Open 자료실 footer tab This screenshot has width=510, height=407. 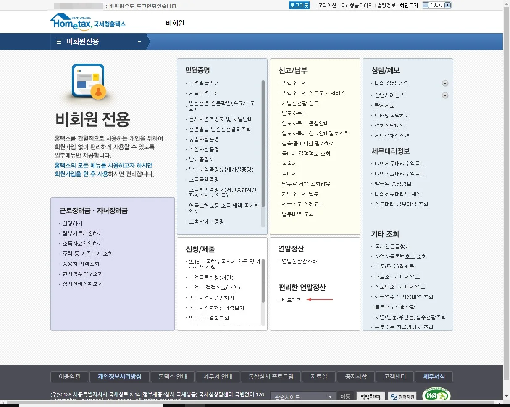click(319, 376)
